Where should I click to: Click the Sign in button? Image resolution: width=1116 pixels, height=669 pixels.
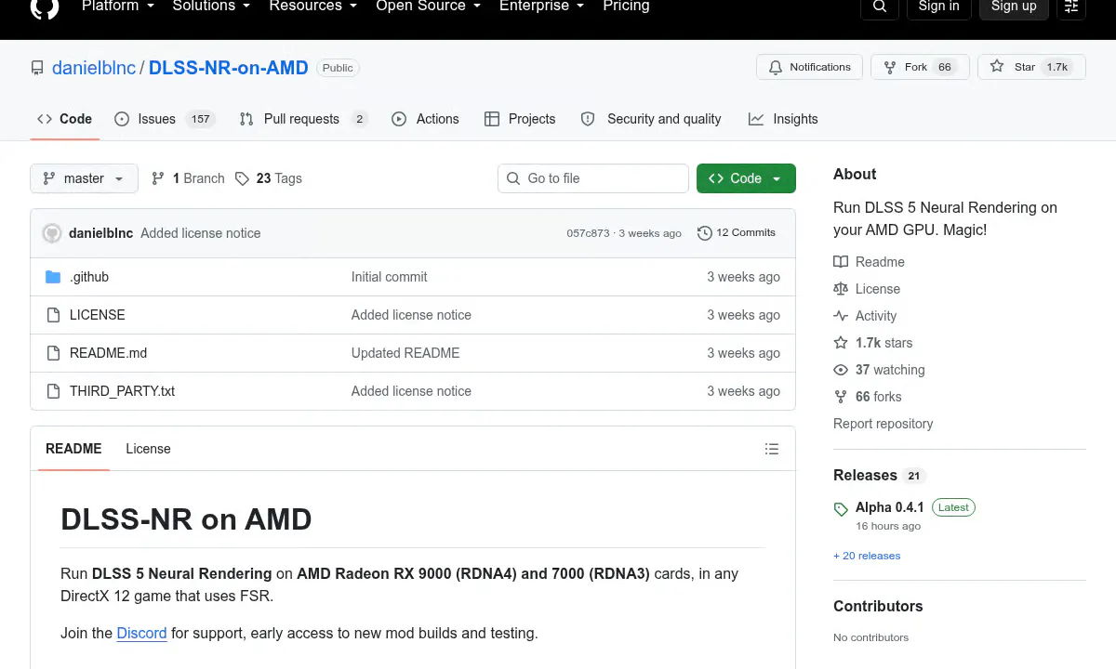(938, 7)
